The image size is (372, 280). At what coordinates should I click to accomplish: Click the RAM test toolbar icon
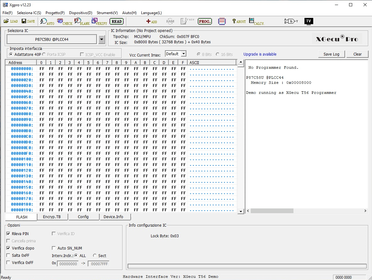pos(170,21)
